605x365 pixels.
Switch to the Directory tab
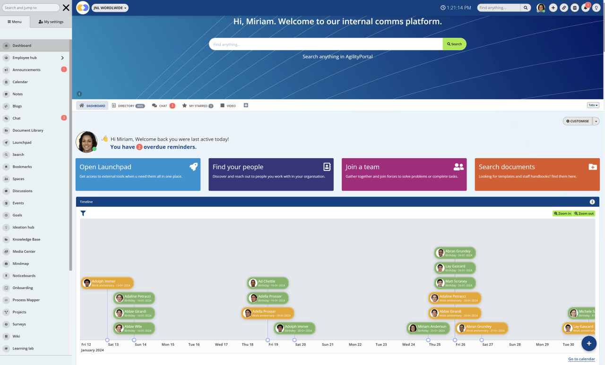tap(127, 105)
